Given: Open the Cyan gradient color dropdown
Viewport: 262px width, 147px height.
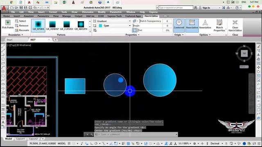Looking at the screenshot, I should pos(115,26).
